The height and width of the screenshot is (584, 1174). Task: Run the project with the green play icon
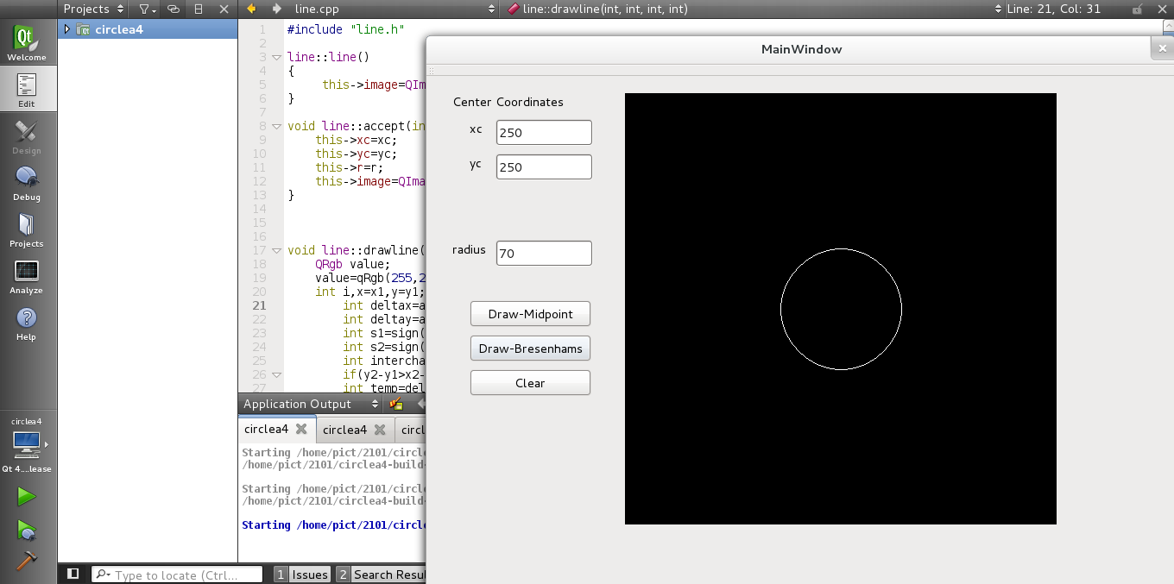[x=27, y=496]
